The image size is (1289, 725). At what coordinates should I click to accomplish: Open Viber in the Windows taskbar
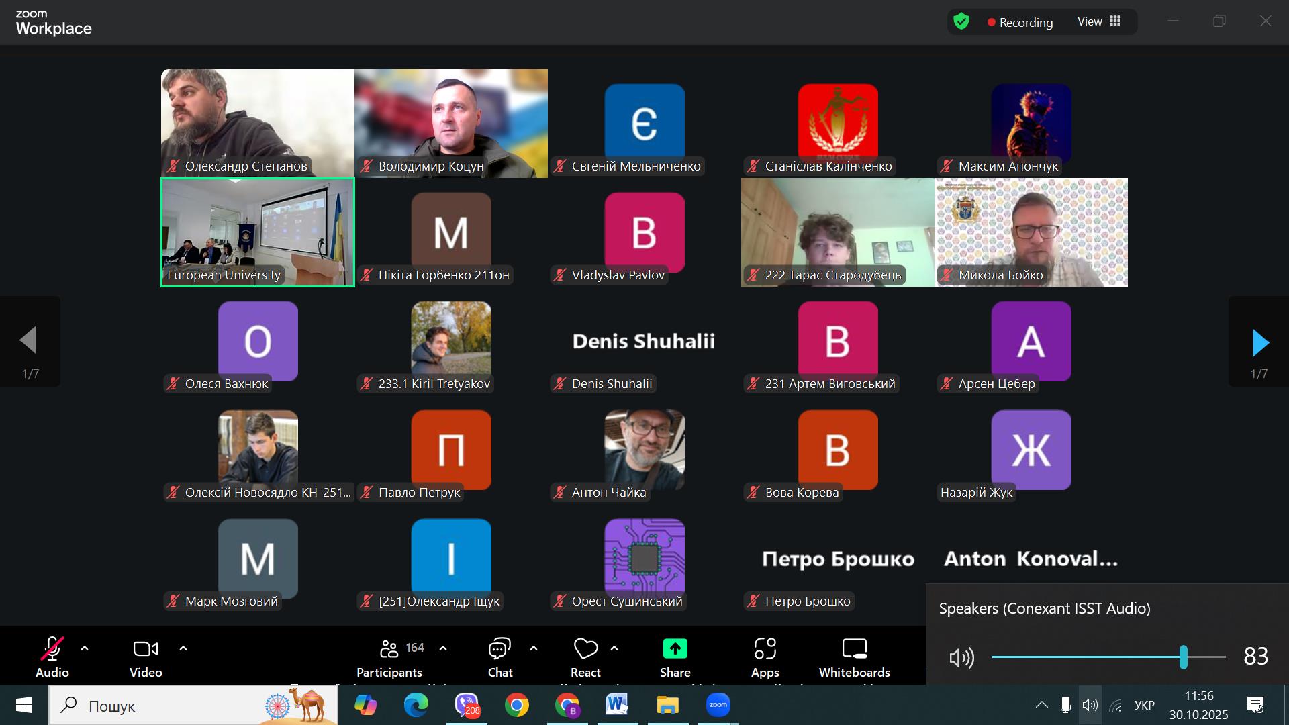coord(467,706)
